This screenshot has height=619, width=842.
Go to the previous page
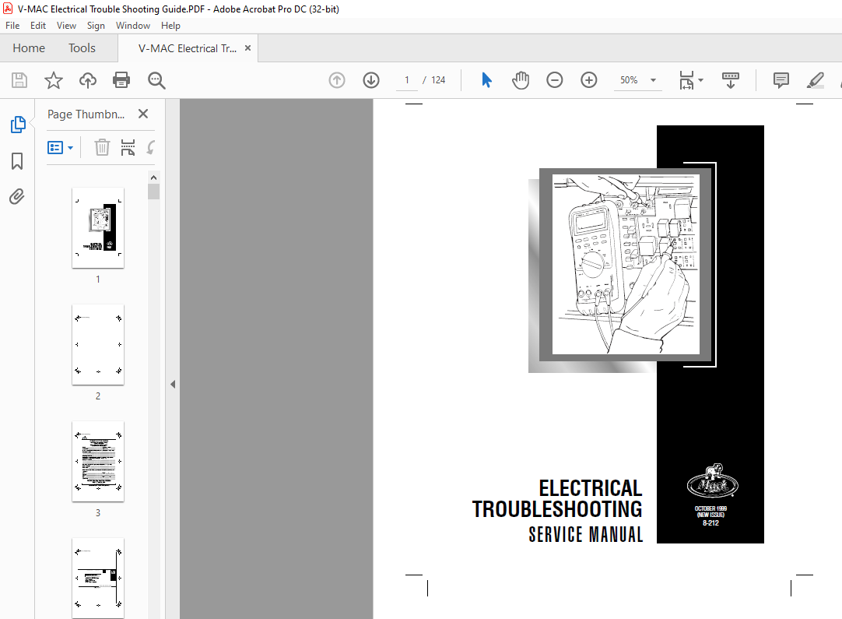(337, 80)
